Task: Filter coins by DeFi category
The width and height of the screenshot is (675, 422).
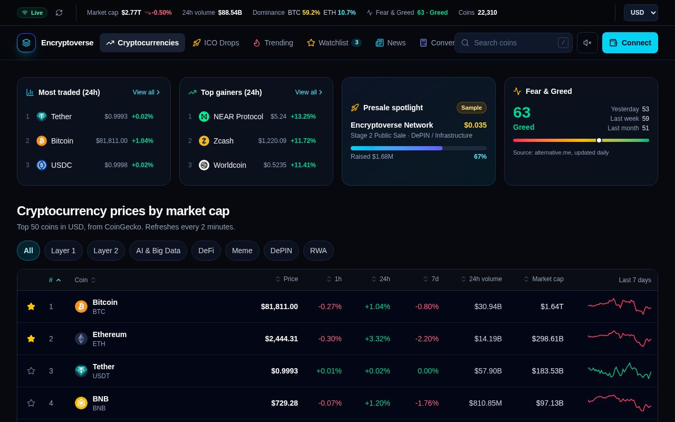Action: pos(206,251)
